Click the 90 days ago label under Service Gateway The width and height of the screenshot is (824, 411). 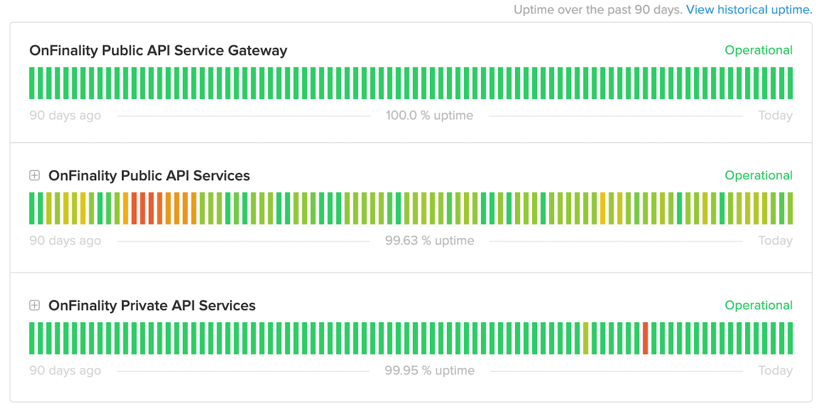(65, 115)
